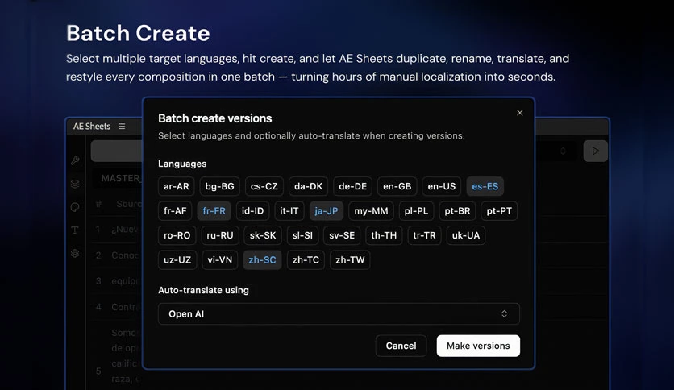Screen dimensions: 674x390
Task: Deselect the es-ES language chip
Action: click(485, 186)
